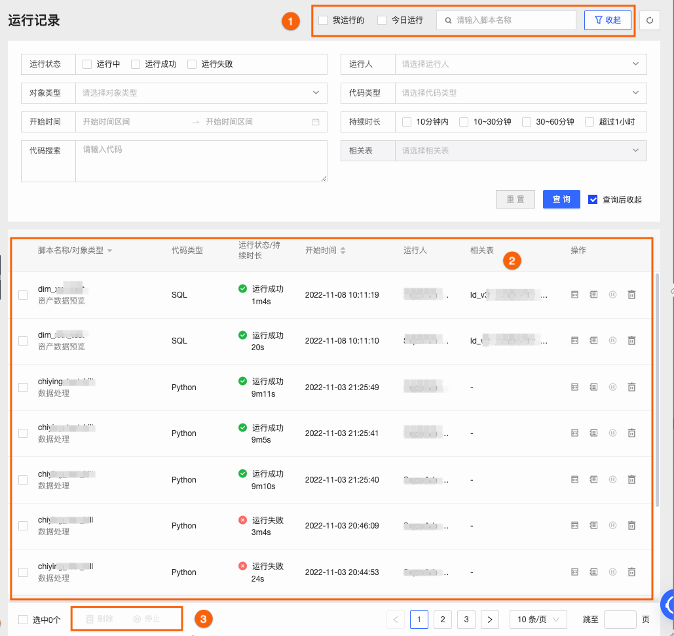Delete the 20:44:53 run record
674x636 pixels.
click(x=631, y=572)
